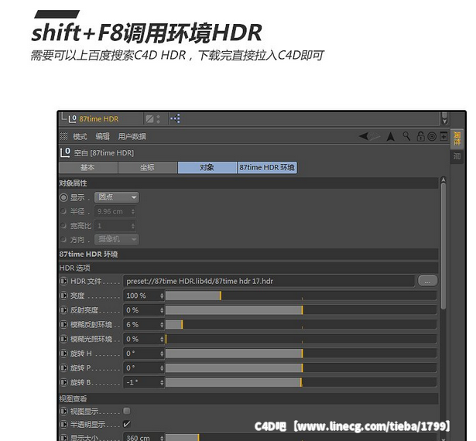The width and height of the screenshot is (476, 441).
Task: Click the null icon beside 空白 [87time HDR]
Action: click(x=65, y=152)
